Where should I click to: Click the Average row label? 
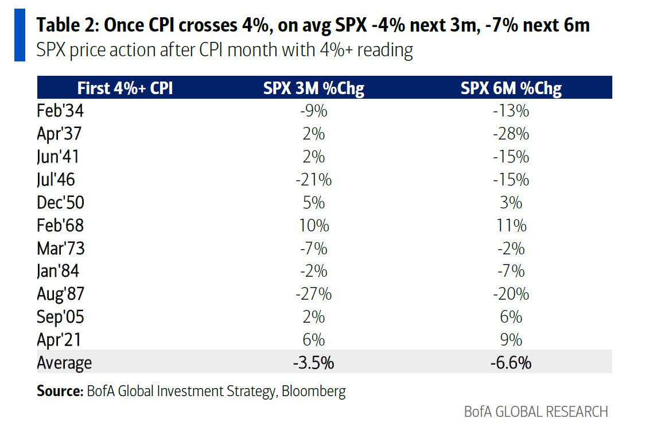click(x=64, y=363)
